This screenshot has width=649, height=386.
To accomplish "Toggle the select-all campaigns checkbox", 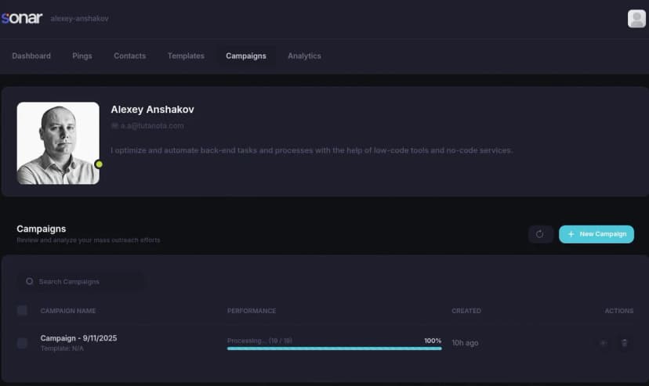I will (x=22, y=311).
